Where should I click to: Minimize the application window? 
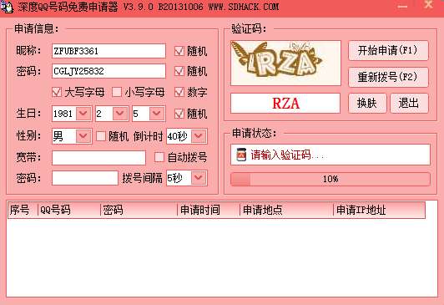point(402,6)
